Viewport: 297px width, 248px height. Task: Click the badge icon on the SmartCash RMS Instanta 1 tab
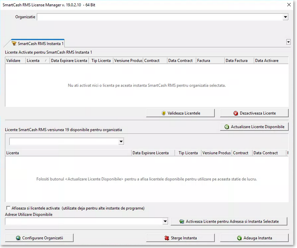click(14, 43)
